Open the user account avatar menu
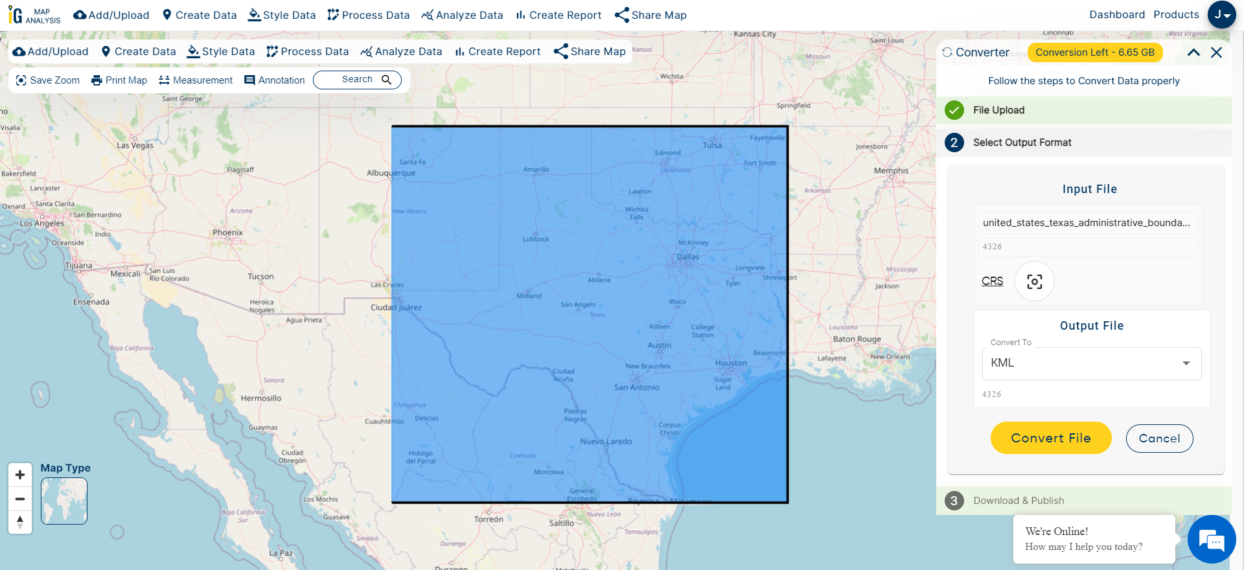This screenshot has height=570, width=1244. pyautogui.click(x=1221, y=14)
